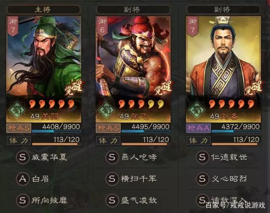Click the star rating row on 刘备's card
The width and height of the screenshot is (270, 213).
[232, 104]
